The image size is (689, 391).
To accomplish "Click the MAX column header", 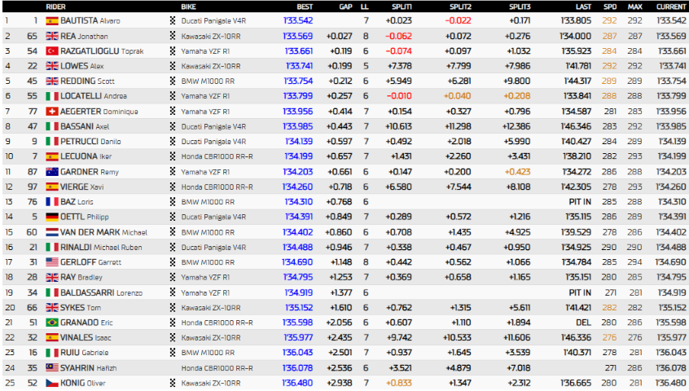I will [635, 7].
